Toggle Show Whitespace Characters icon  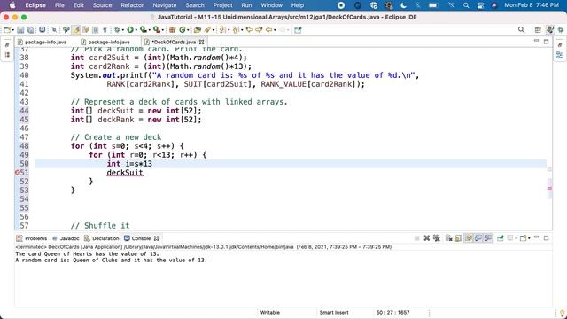[x=105, y=30]
